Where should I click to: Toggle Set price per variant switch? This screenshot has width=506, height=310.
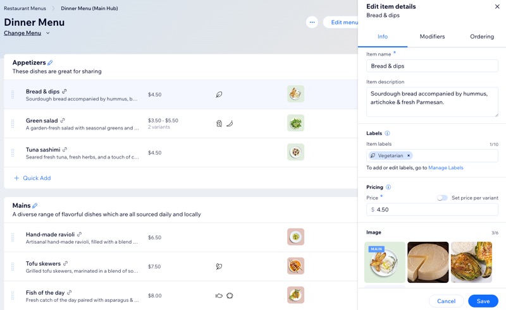pos(442,198)
